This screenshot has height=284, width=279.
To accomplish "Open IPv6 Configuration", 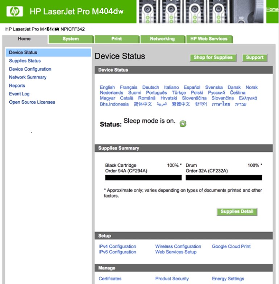I will 117,252.
